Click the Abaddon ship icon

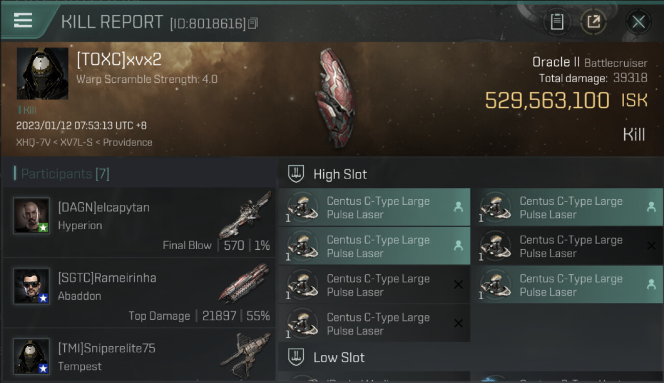tap(244, 282)
